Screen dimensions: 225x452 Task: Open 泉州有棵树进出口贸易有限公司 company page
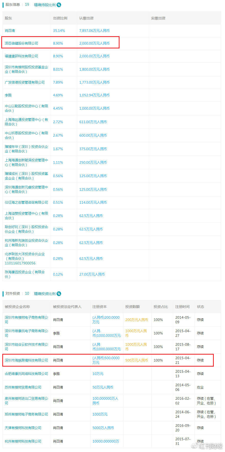point(26,401)
